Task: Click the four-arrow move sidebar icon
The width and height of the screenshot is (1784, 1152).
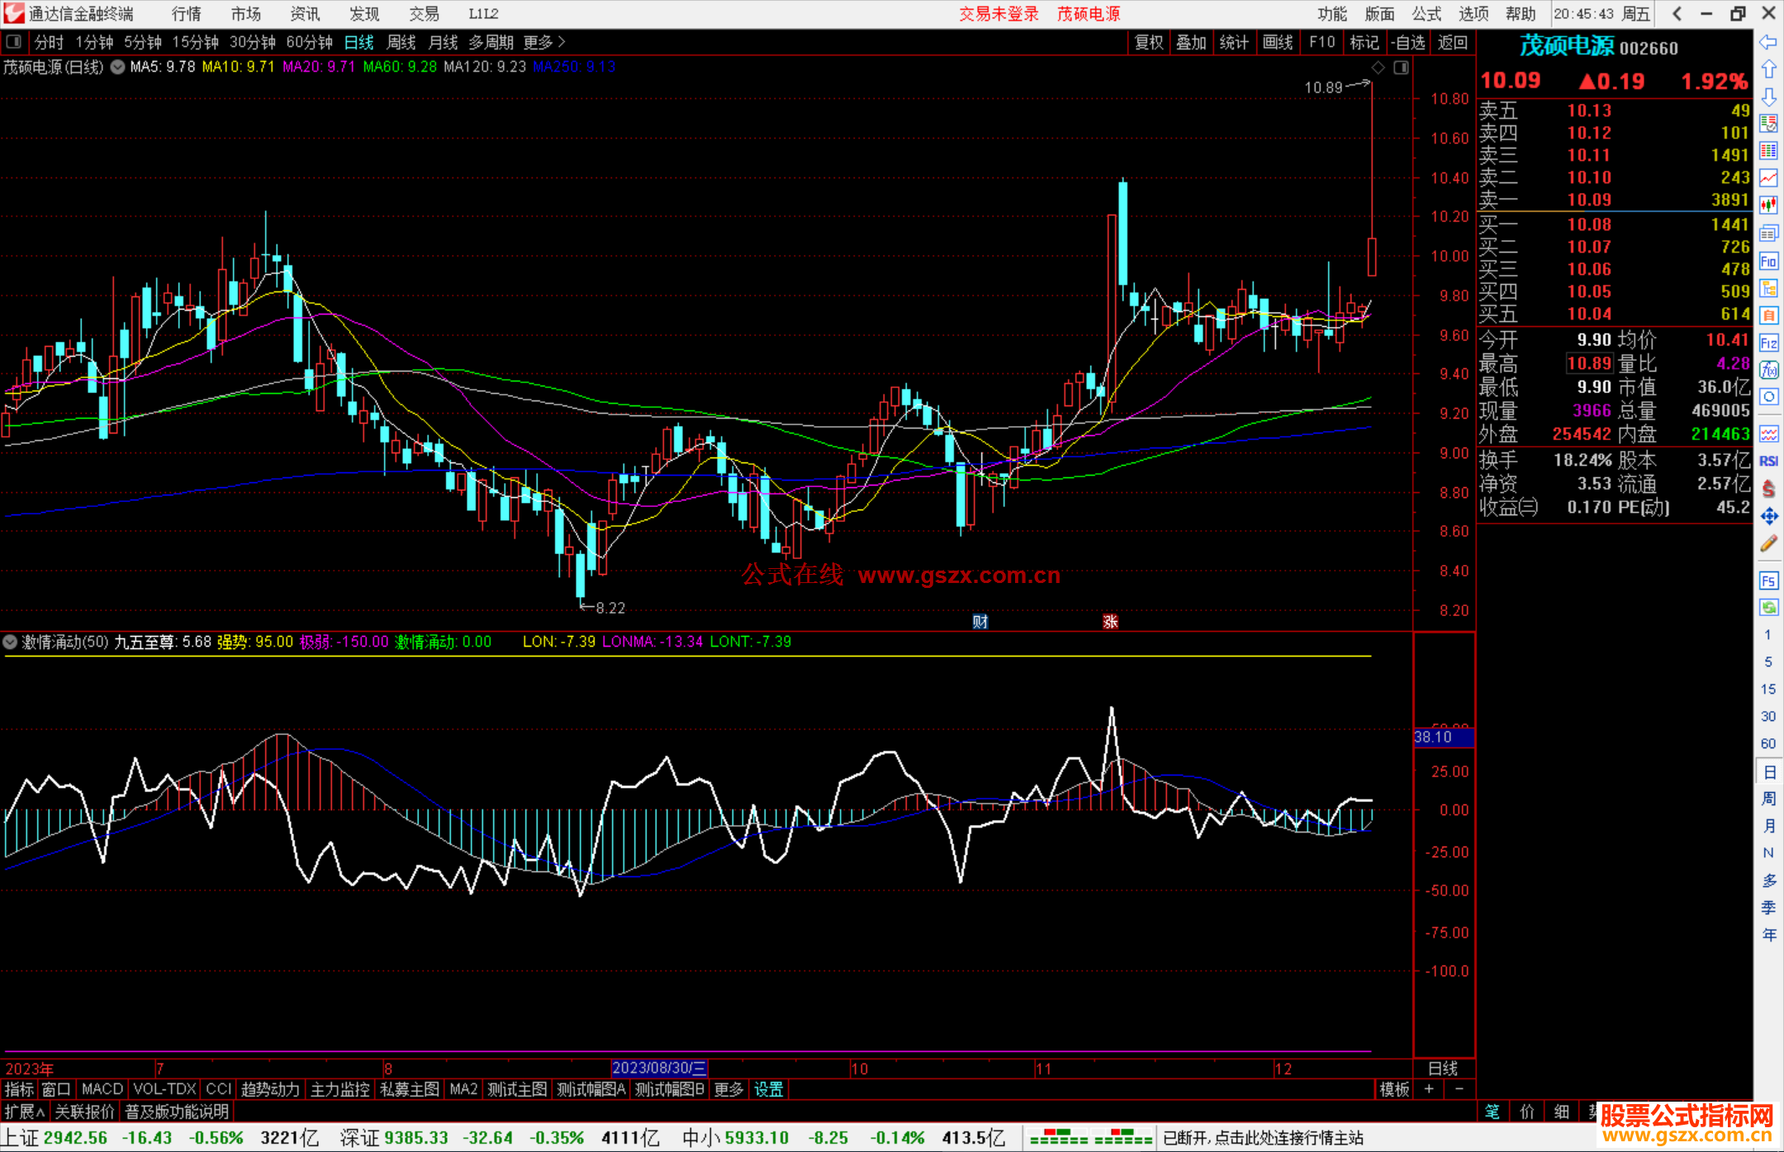Action: click(x=1768, y=516)
